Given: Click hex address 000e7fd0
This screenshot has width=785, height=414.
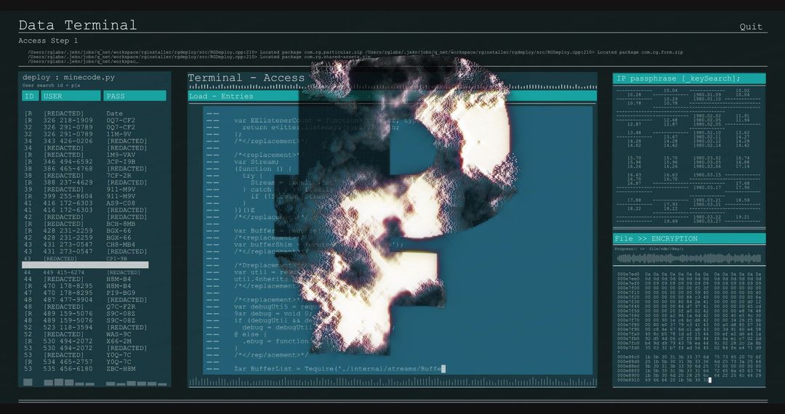Looking at the screenshot, I should (628, 348).
